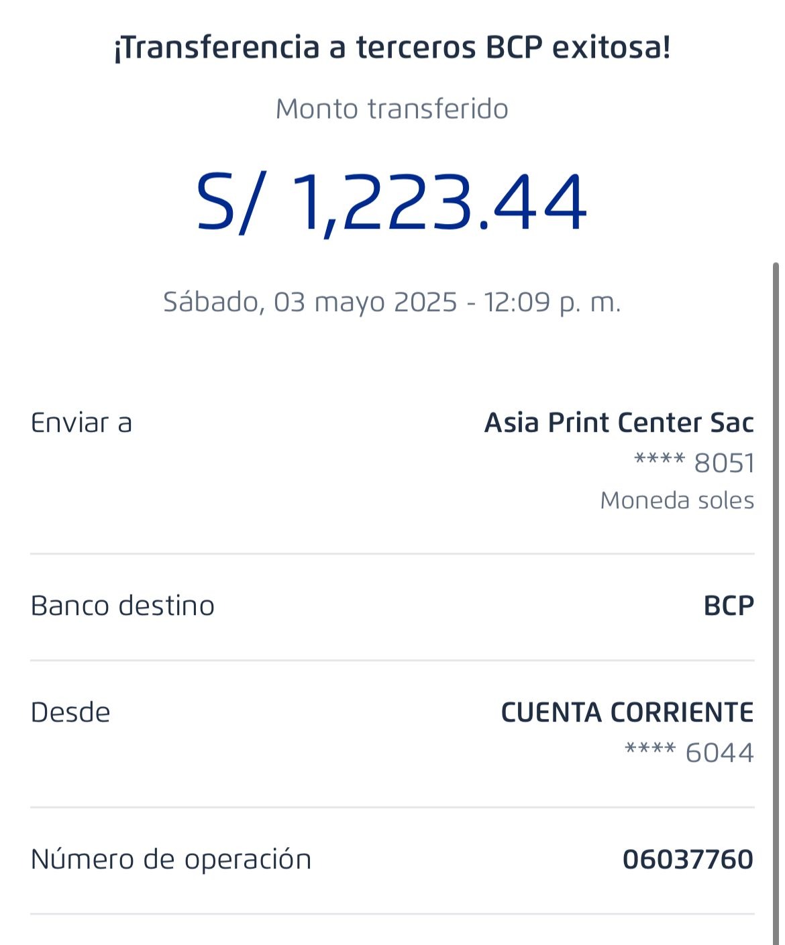The width and height of the screenshot is (785, 945).
Task: Click the vertical scrollbar on right edge
Action: [776, 537]
